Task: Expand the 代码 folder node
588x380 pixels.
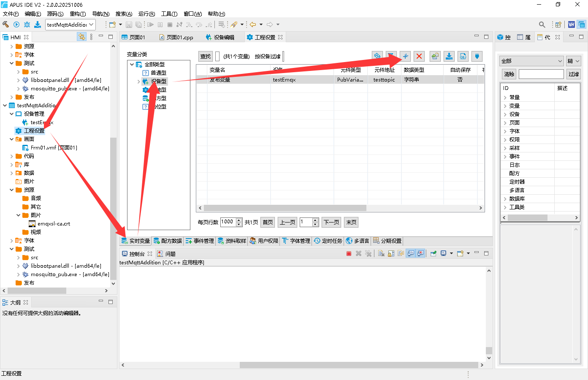Action: tap(11, 156)
